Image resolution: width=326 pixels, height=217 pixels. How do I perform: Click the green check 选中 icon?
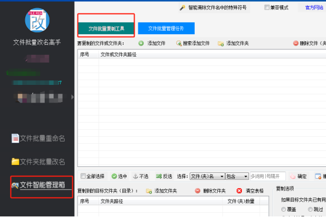[x=114, y=176]
